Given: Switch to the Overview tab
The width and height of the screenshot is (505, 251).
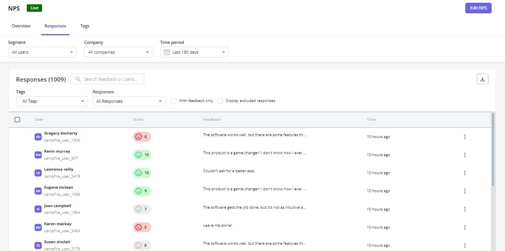Looking at the screenshot, I should coord(21,26).
